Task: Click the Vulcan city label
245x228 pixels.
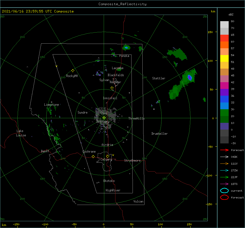Action: tap(139, 201)
